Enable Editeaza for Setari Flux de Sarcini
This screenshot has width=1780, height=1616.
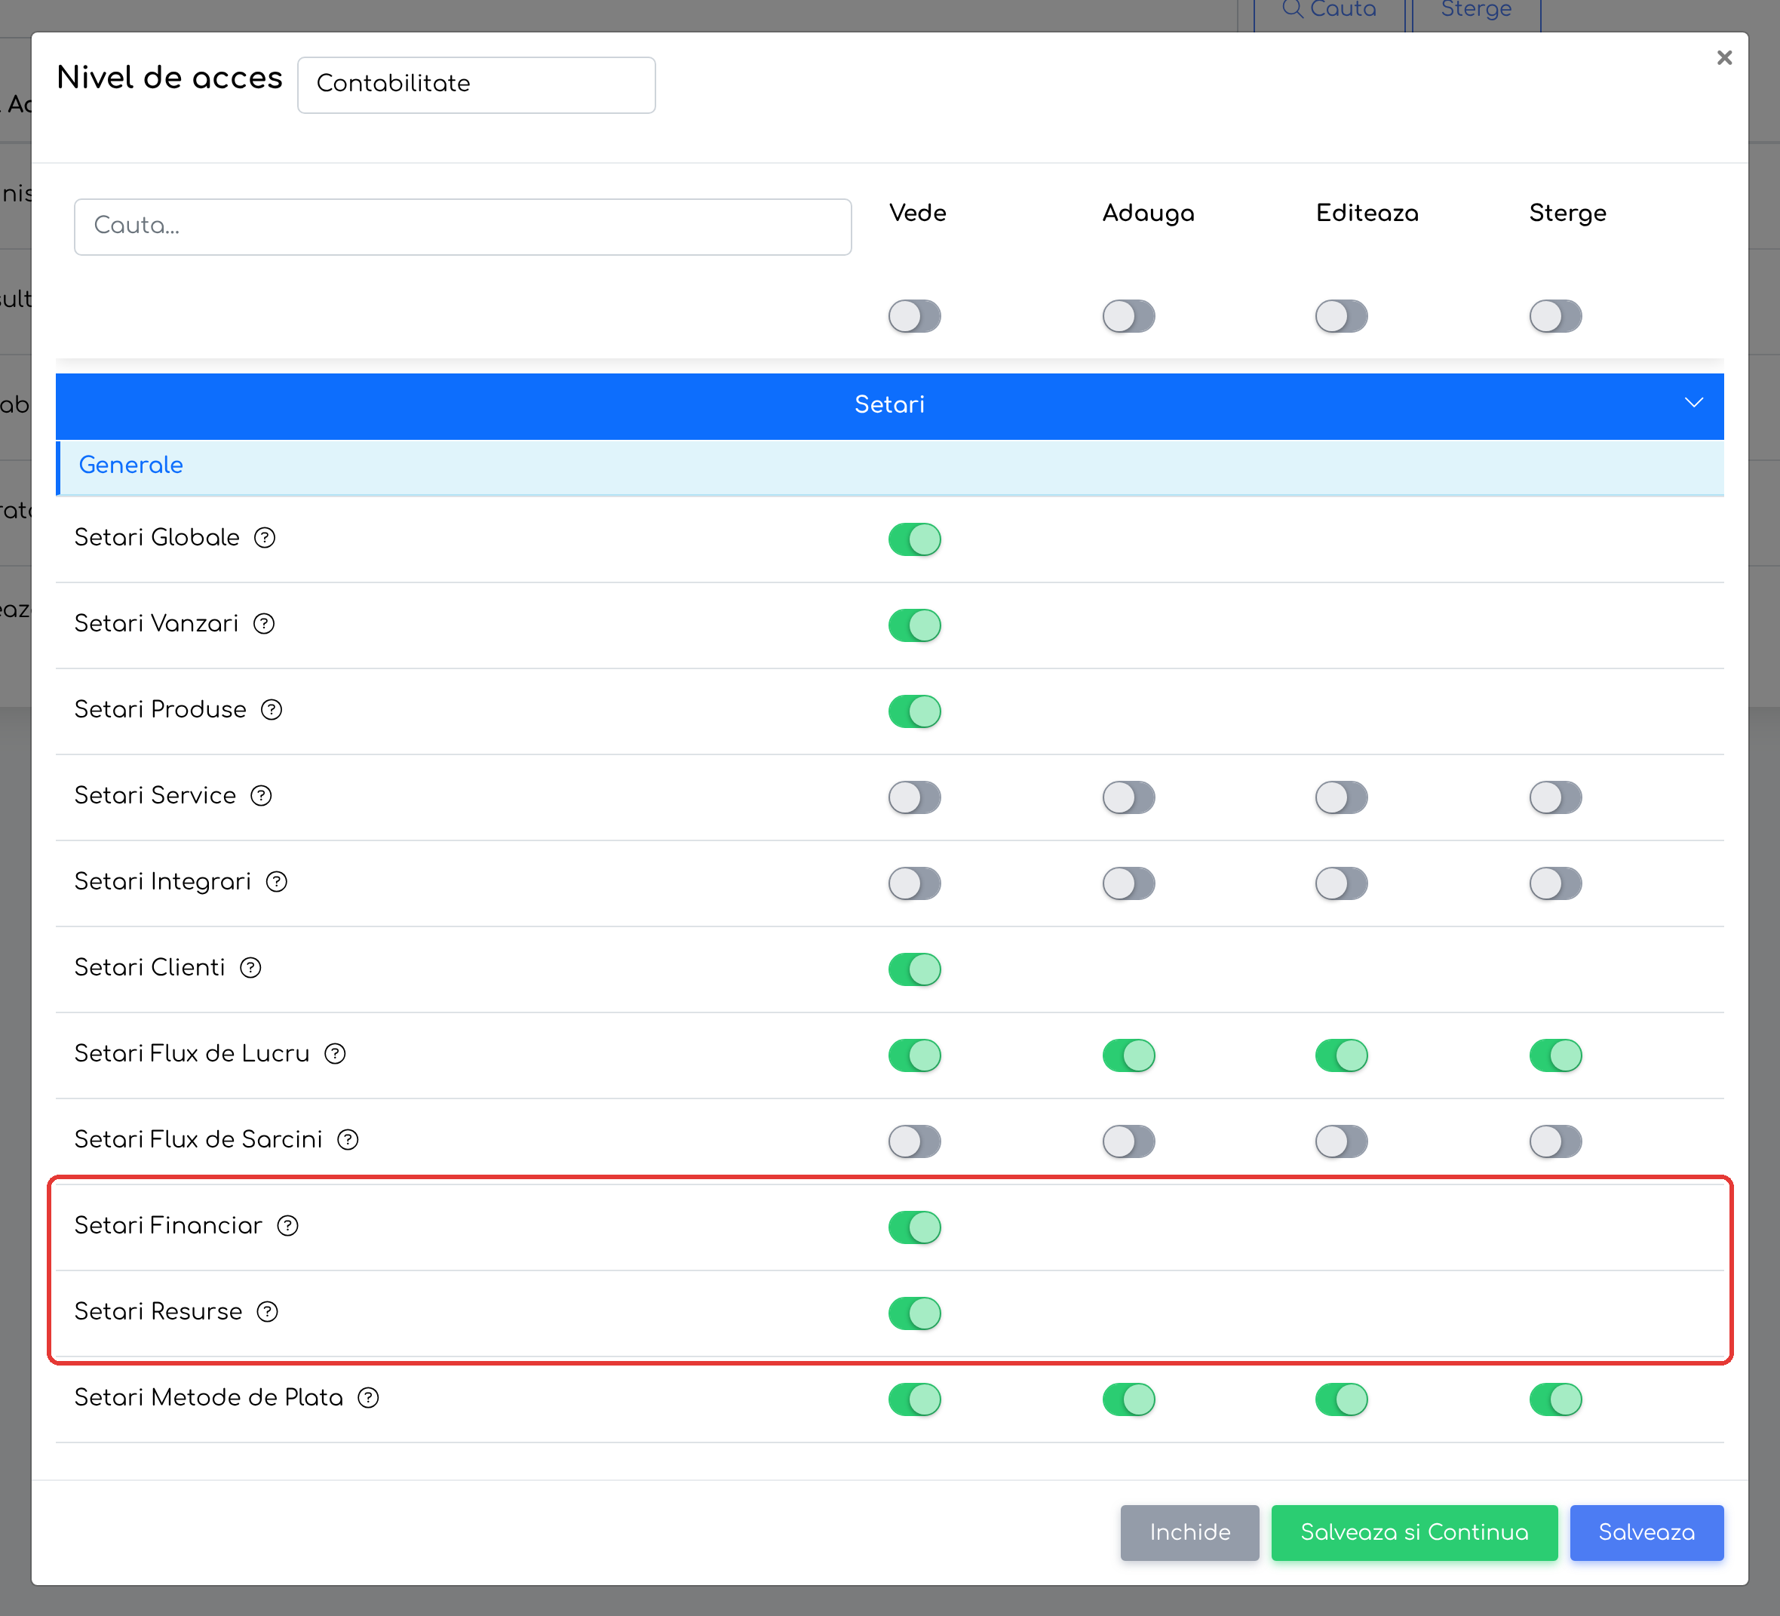[x=1341, y=1141]
